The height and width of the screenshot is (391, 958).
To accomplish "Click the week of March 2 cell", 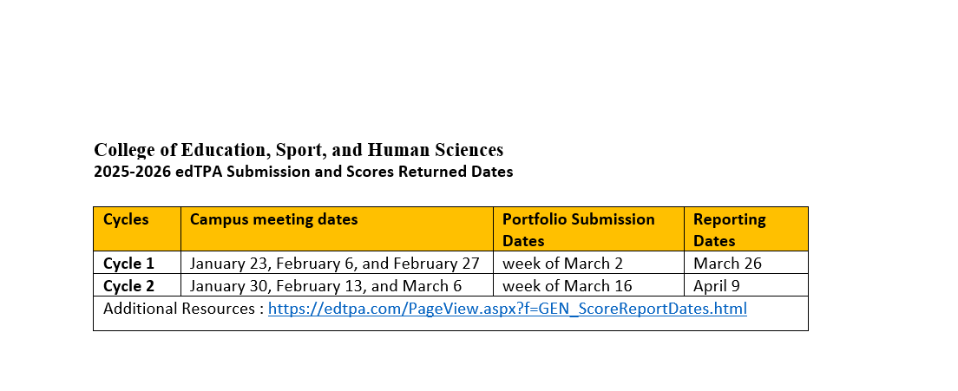I will coord(562,264).
